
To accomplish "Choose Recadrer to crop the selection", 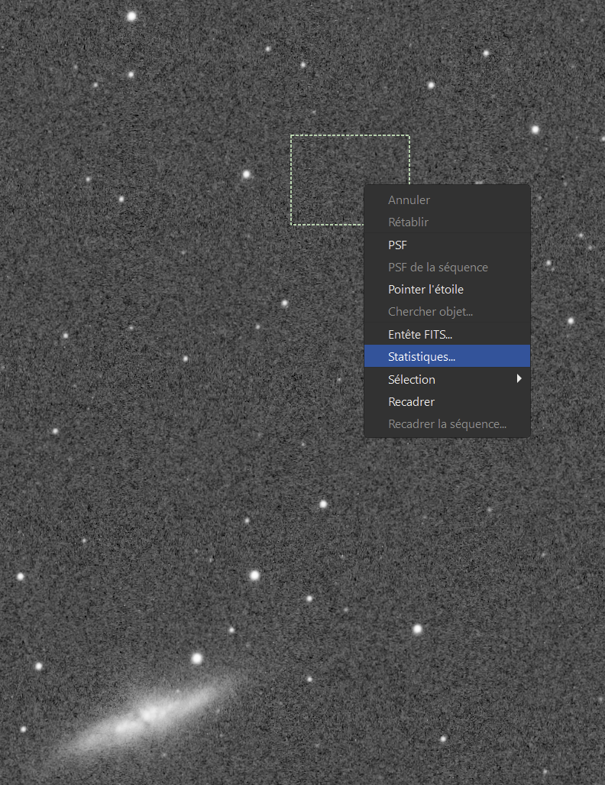I will (x=447, y=401).
